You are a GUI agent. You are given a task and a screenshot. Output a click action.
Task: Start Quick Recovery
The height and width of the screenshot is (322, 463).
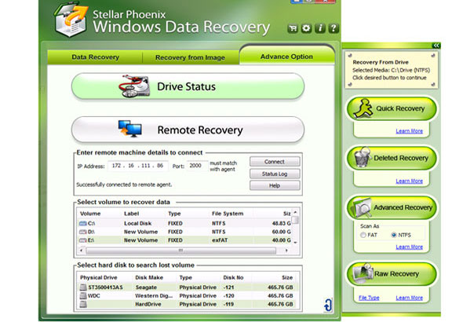point(392,108)
